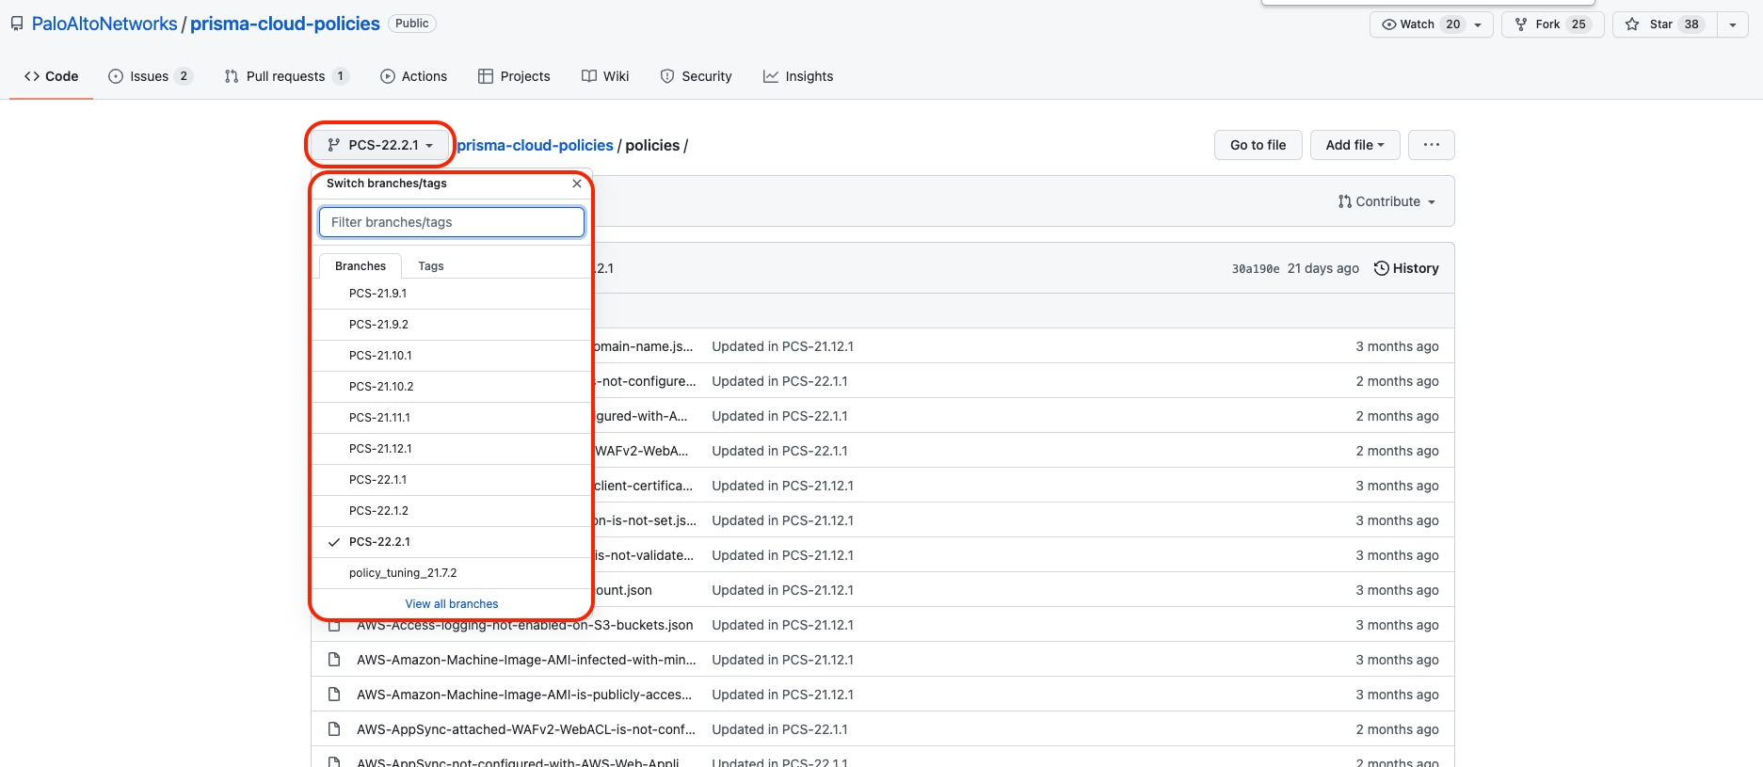Click the Go to file button
This screenshot has width=1763, height=767.
pos(1258,145)
